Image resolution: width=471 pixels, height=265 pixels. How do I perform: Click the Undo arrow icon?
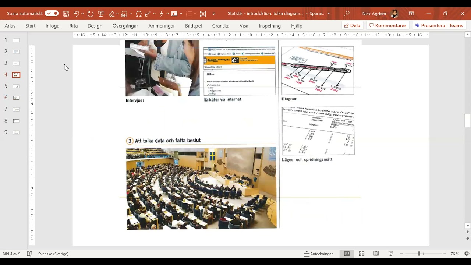(x=76, y=14)
